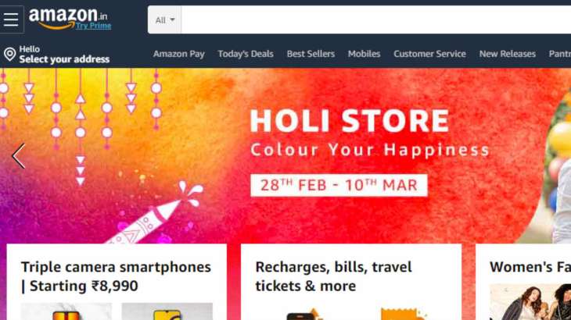Open Triple camera smartphones card heading
The image size is (571, 320).
point(116,276)
